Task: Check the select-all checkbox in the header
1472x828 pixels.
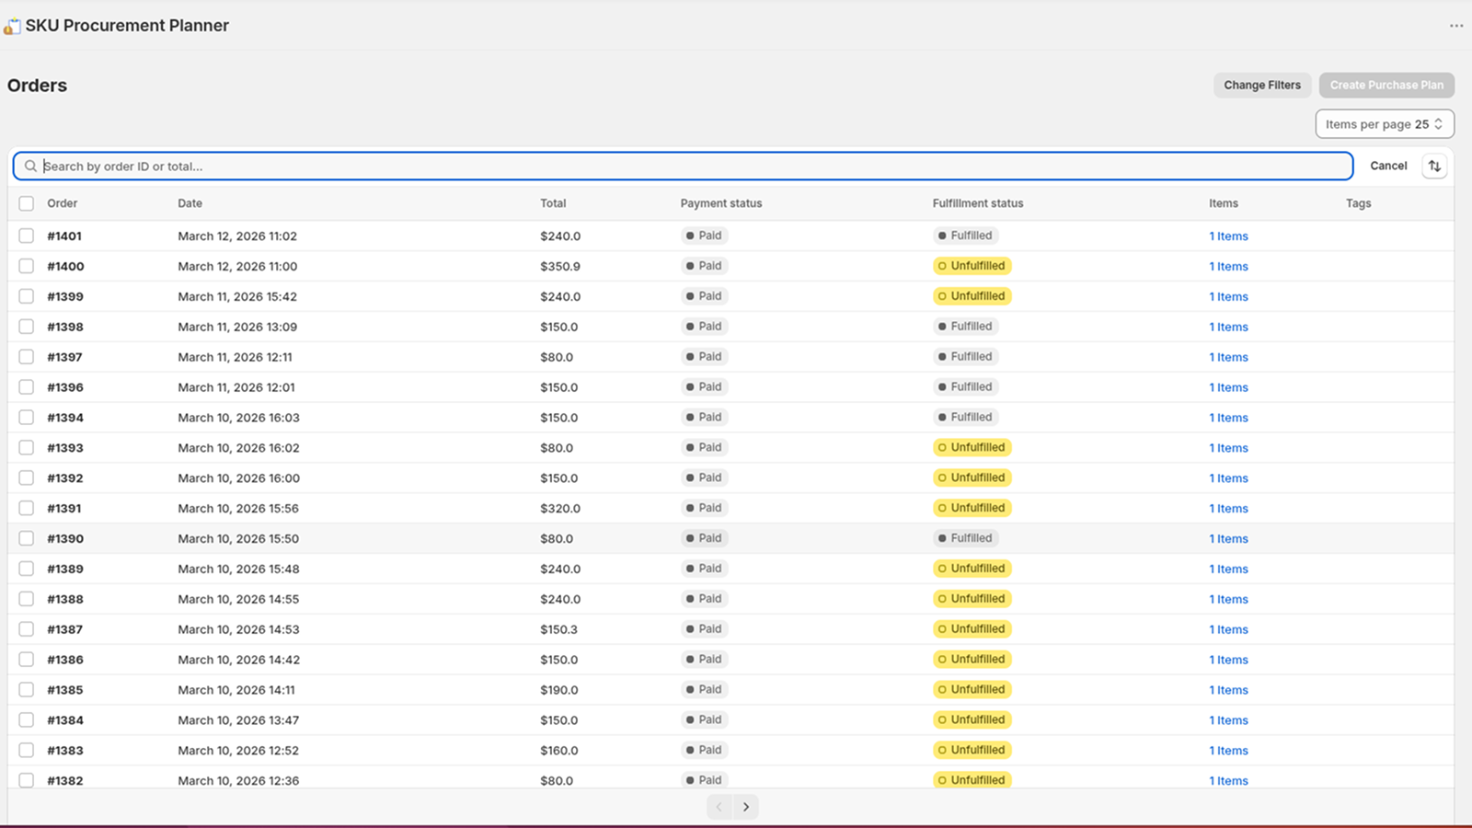Action: (x=26, y=203)
